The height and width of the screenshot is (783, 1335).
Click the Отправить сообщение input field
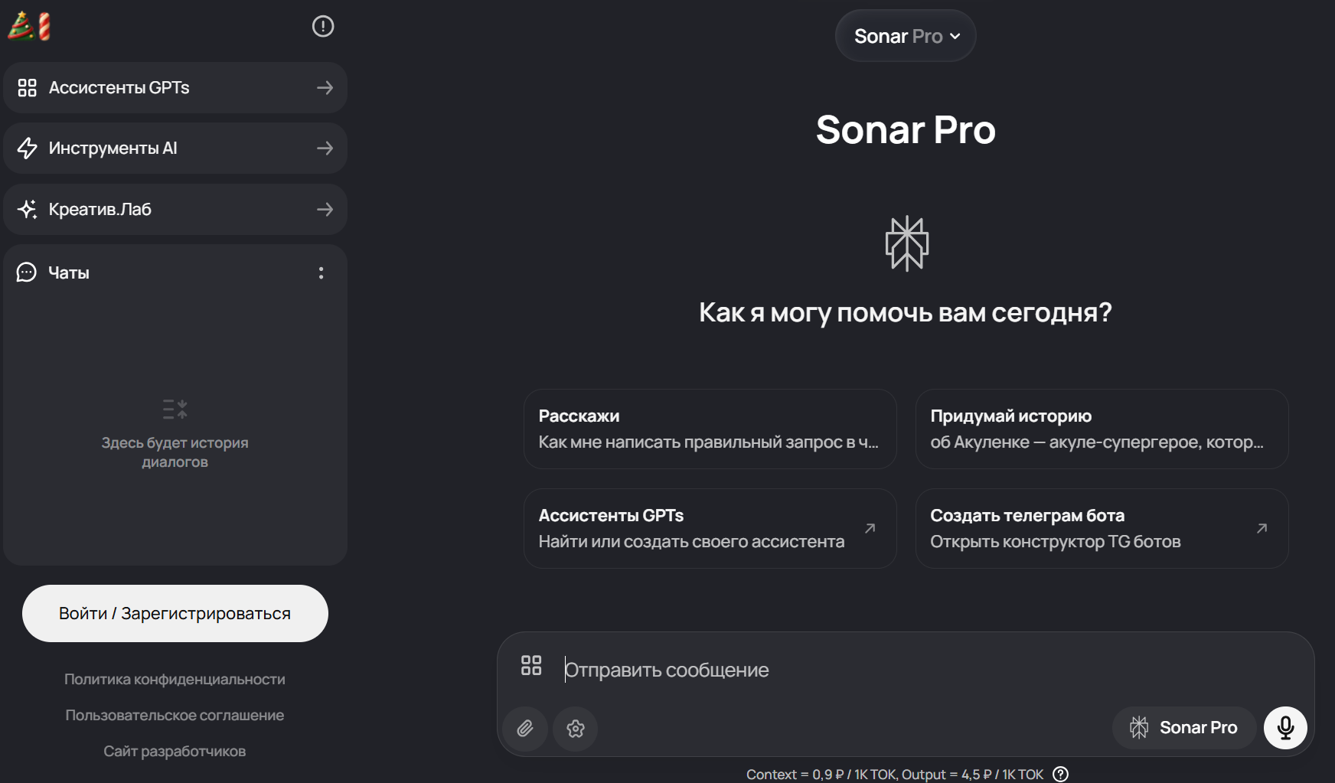pyautogui.click(x=842, y=670)
